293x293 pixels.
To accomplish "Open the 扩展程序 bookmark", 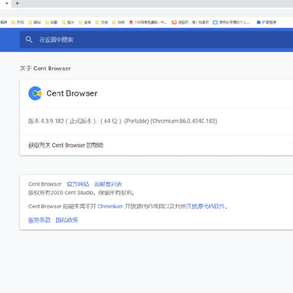I will pyautogui.click(x=266, y=23).
